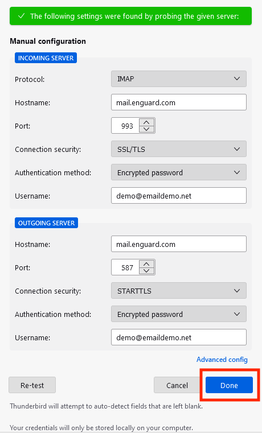The height and width of the screenshot is (433, 262).
Task: Click the Re-test button
Action: pyautogui.click(x=32, y=385)
